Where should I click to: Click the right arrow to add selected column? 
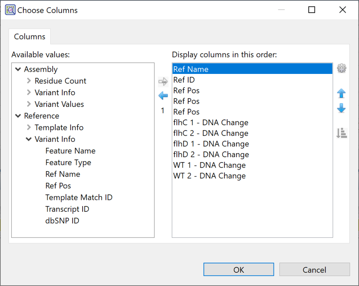(163, 81)
